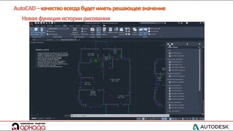Open the View Manager
The image size is (233, 131).
[x=52, y=34]
